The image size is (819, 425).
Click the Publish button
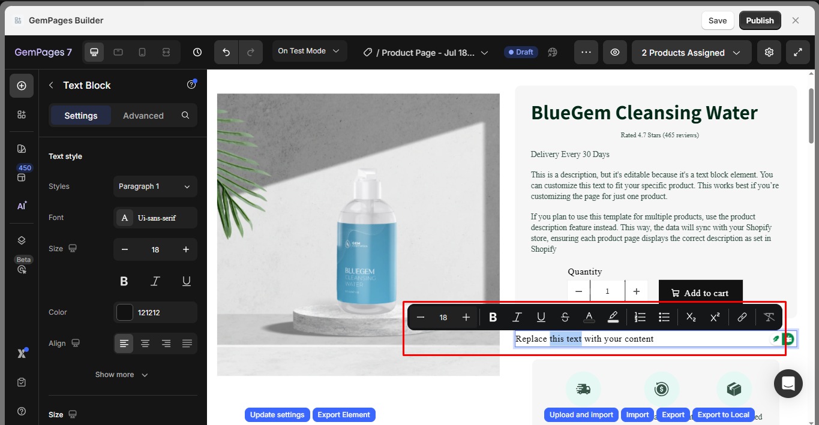(x=760, y=20)
